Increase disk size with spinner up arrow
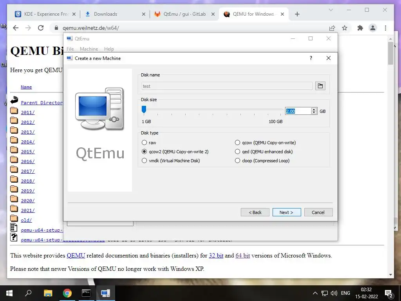401x301 pixels. coord(314,109)
